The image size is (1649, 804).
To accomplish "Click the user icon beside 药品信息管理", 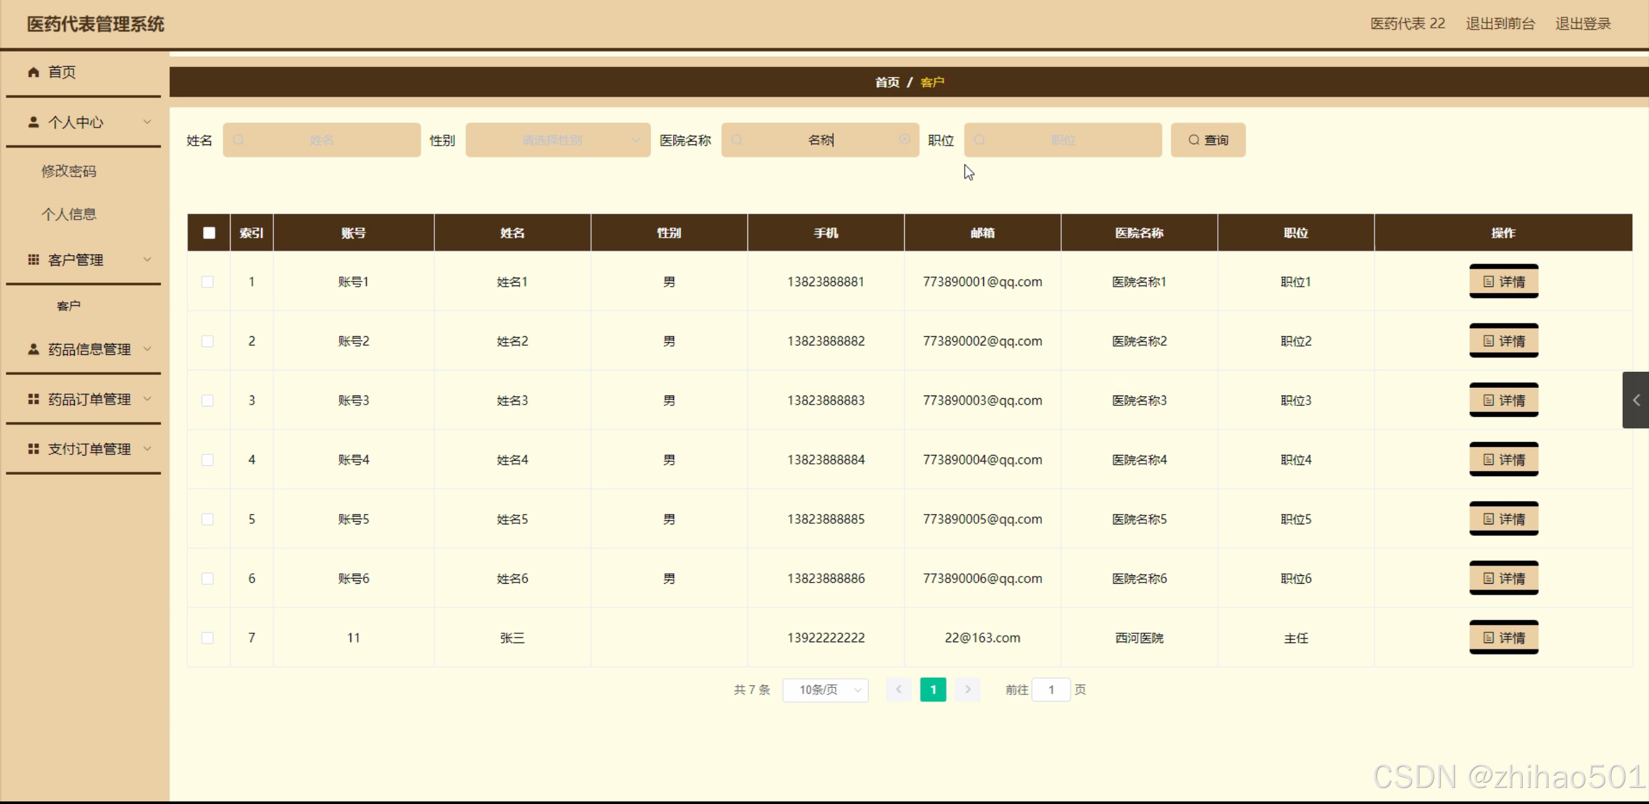I will (x=34, y=349).
